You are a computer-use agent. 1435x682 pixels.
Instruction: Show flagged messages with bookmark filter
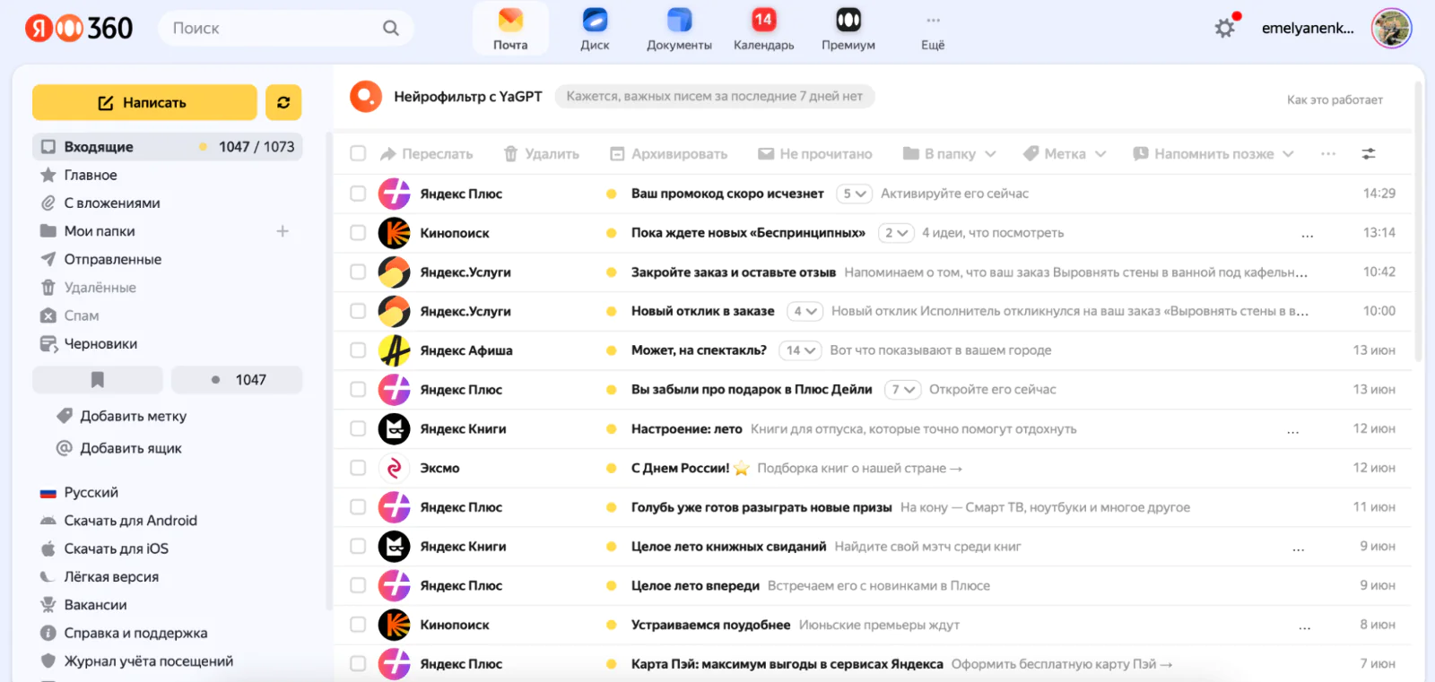pyautogui.click(x=98, y=380)
